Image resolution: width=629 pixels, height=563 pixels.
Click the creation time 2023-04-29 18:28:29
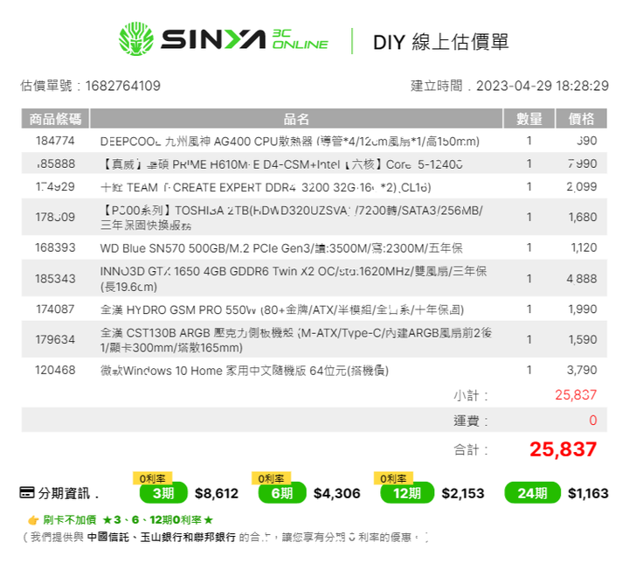click(x=543, y=86)
